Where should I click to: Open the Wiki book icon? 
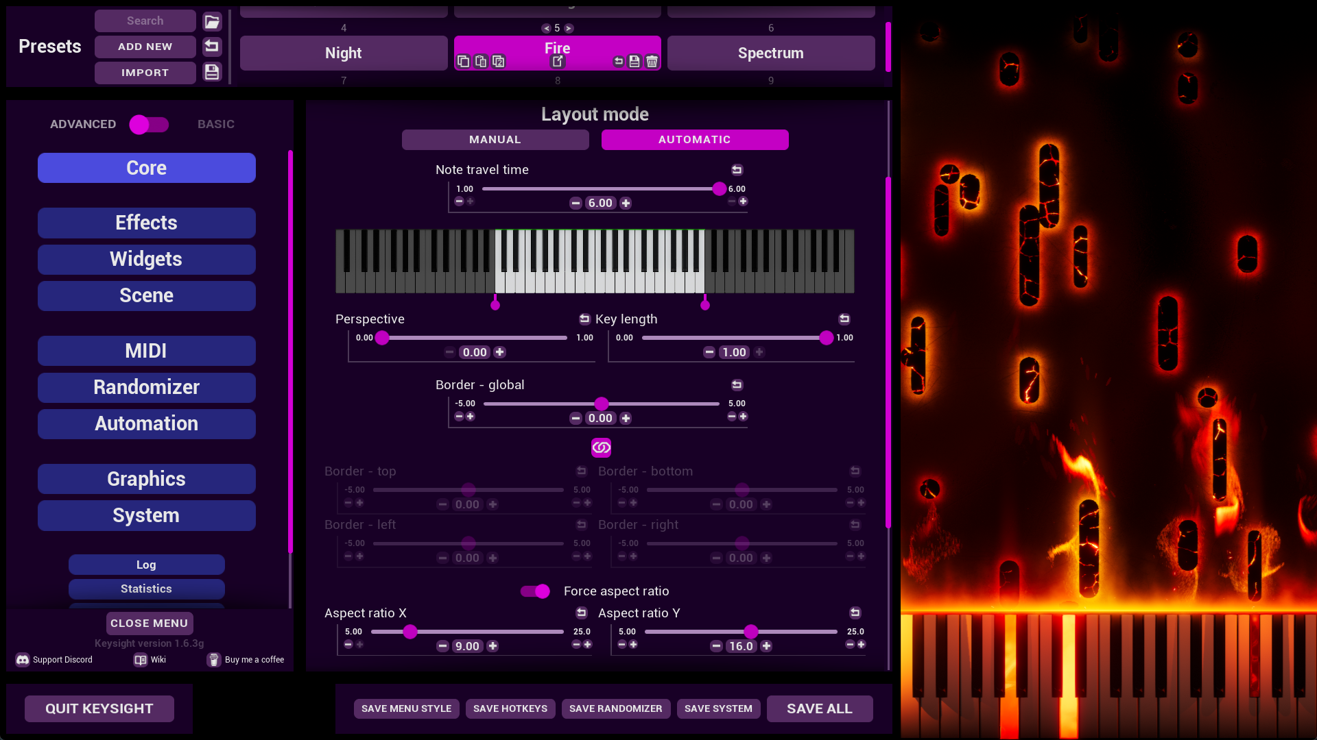141,660
